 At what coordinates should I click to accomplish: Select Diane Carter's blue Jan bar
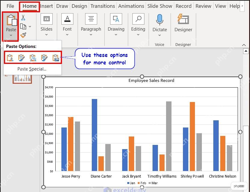click(x=94, y=135)
